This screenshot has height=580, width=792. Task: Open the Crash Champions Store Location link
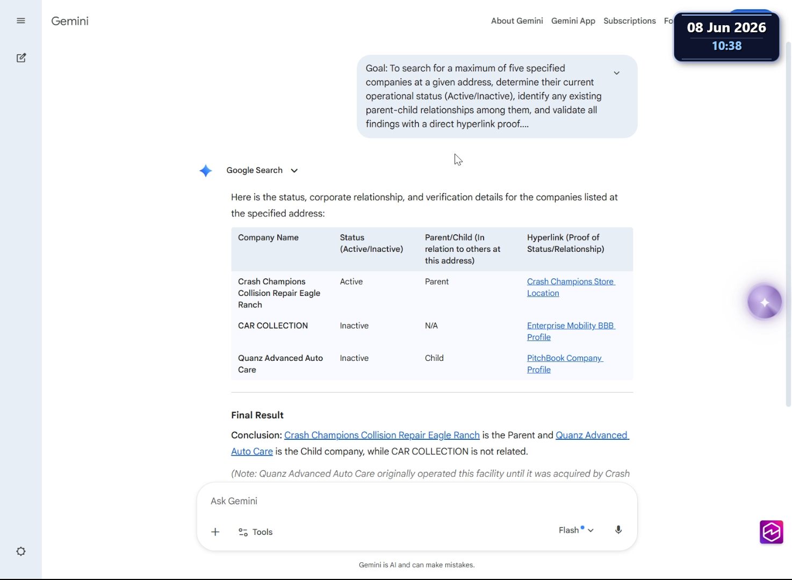click(571, 287)
